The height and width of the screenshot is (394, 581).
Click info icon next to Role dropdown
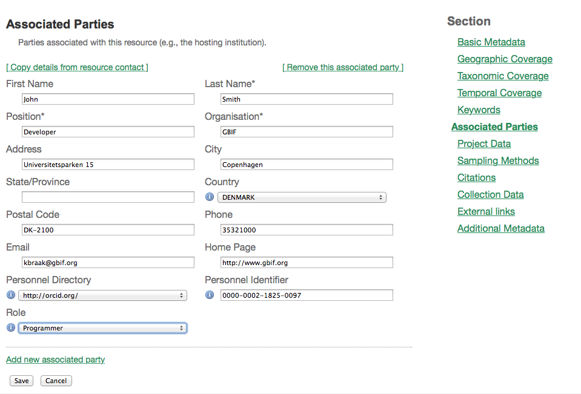coord(10,328)
